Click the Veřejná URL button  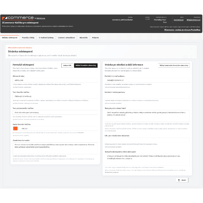67,65
